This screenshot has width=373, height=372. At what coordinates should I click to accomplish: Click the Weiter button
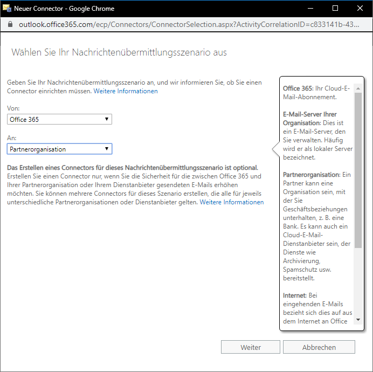pos(251,347)
